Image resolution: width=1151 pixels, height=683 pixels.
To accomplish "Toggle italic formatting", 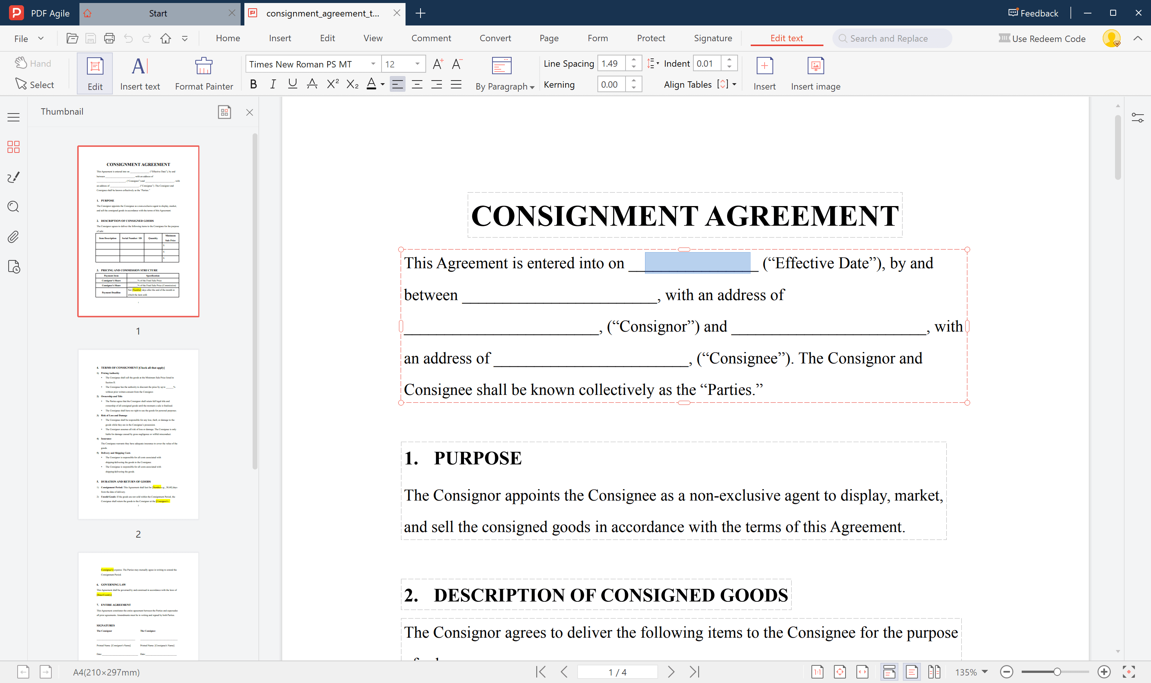I will (x=272, y=84).
